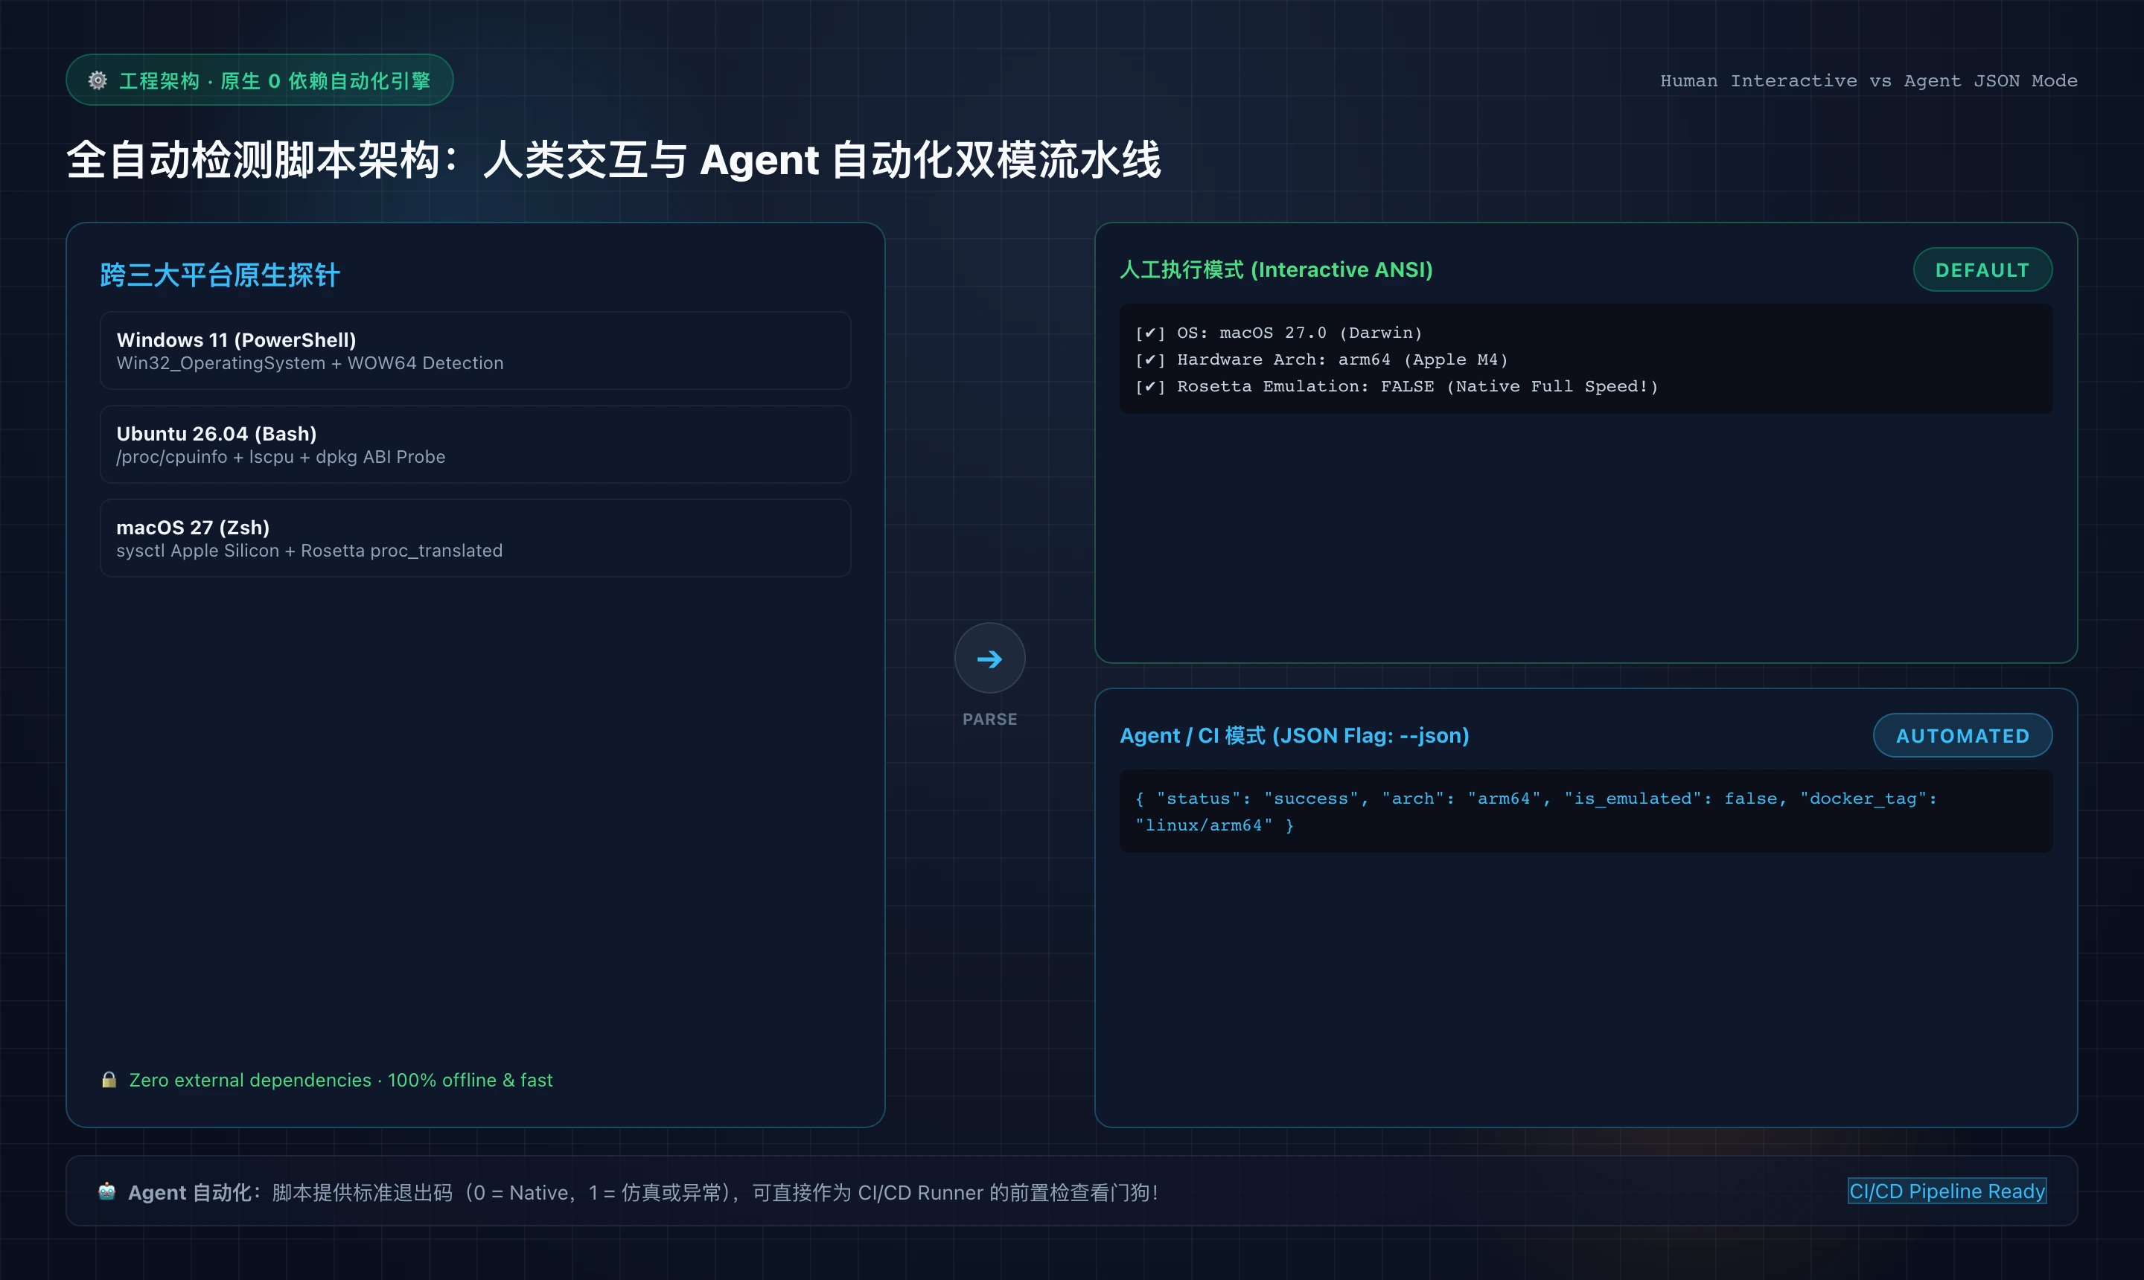2144x1280 pixels.
Task: Select the Windows 11 (PowerShell) card
Action: pyautogui.click(x=476, y=351)
